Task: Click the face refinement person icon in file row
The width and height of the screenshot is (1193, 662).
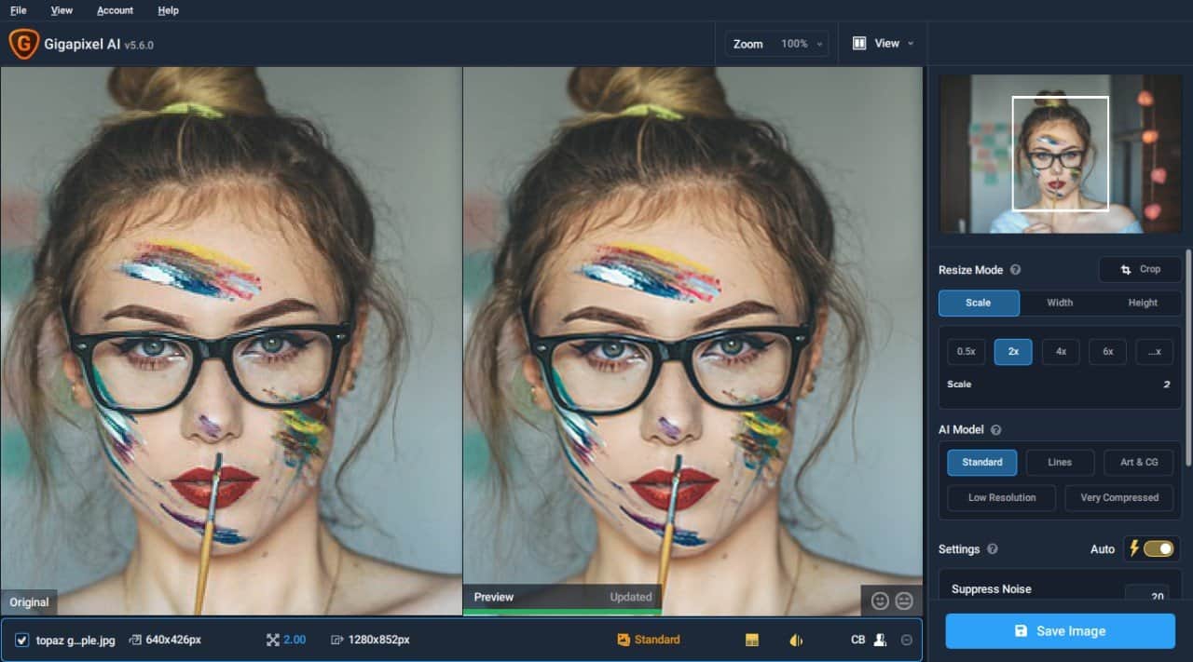Action: coord(879,640)
